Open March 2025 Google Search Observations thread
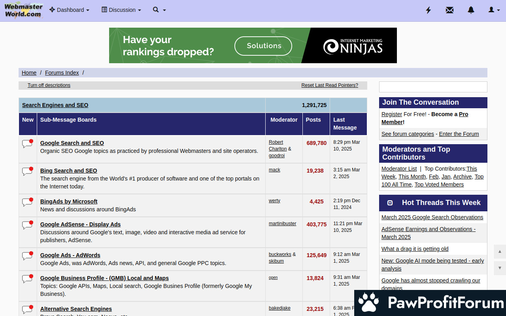This screenshot has width=506, height=316. coord(432,217)
